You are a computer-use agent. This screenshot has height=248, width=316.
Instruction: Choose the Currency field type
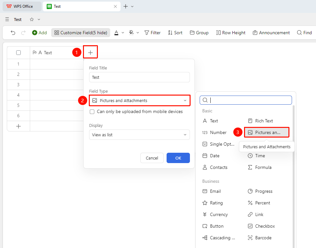(x=215, y=214)
